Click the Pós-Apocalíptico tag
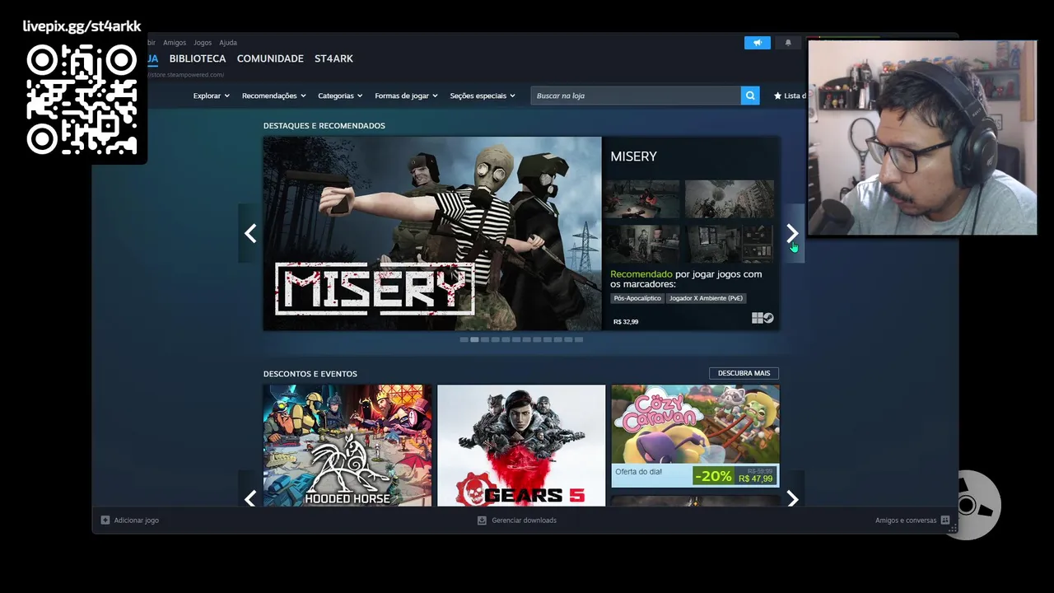Viewport: 1054px width, 593px height. click(x=637, y=298)
